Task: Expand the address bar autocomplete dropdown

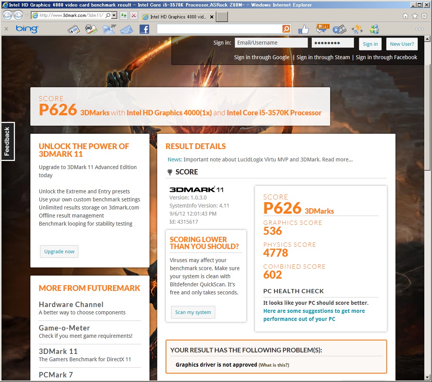Action: coord(114,15)
